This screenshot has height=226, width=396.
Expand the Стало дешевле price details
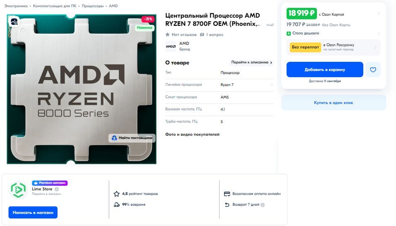(379, 33)
